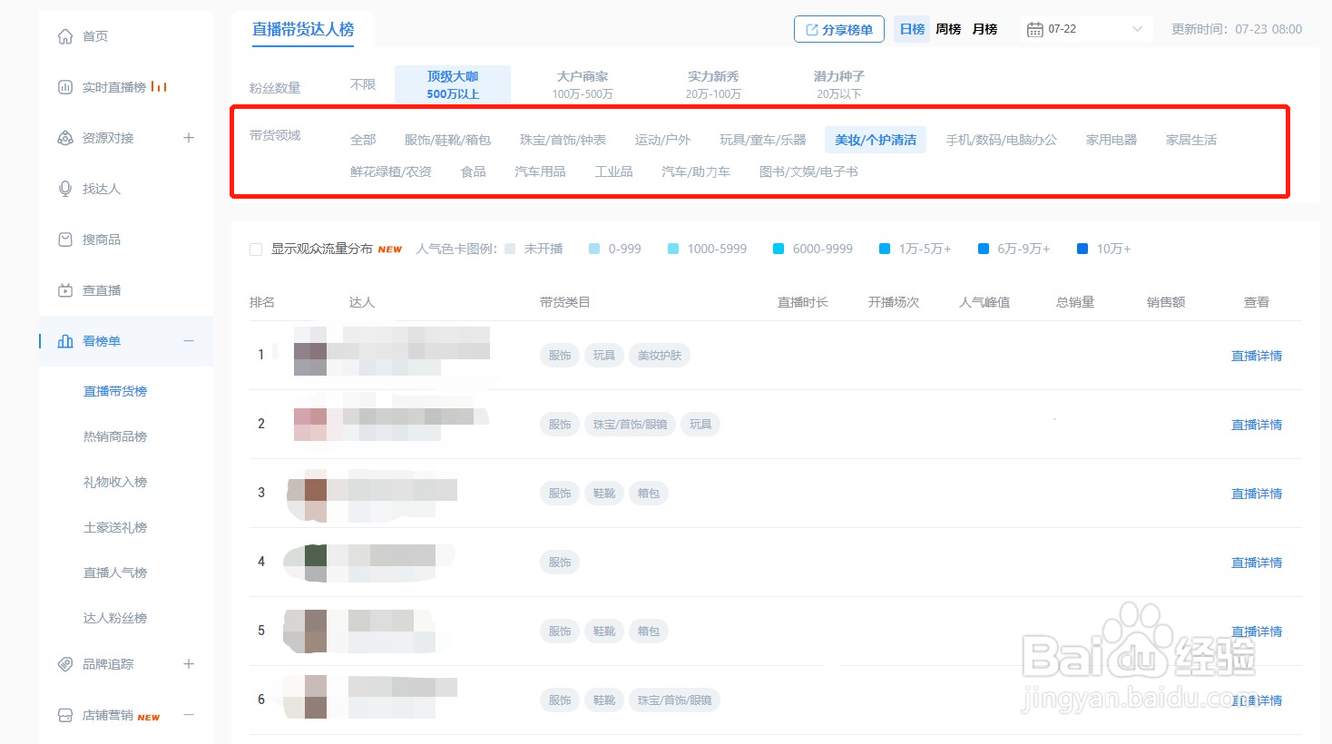
Task: Toggle the 顶级大咖 fans filter
Action: (x=453, y=83)
